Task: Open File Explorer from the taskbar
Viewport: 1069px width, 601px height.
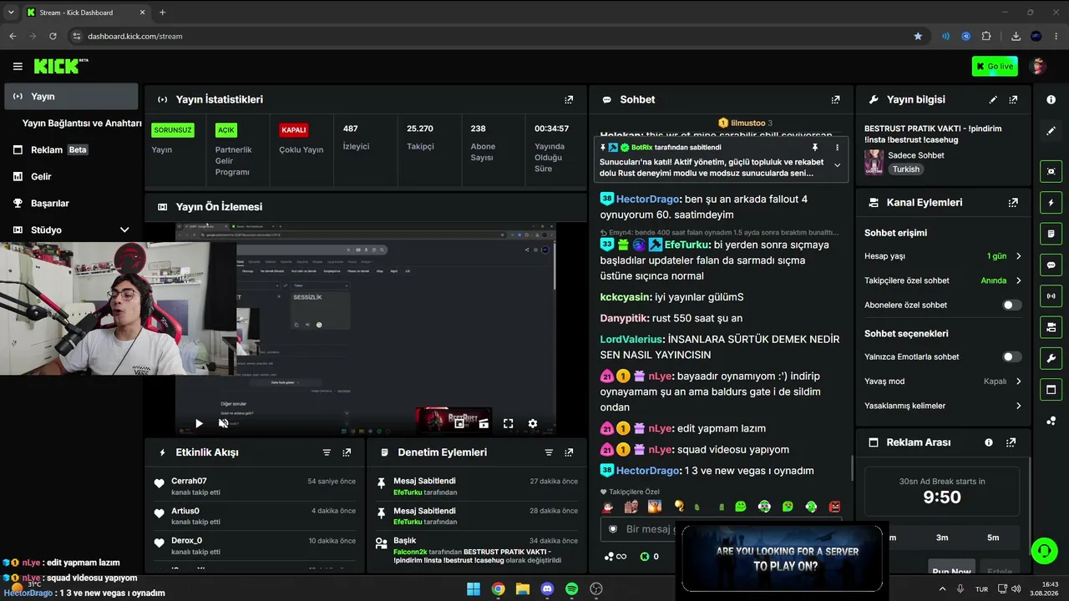Action: [523, 588]
